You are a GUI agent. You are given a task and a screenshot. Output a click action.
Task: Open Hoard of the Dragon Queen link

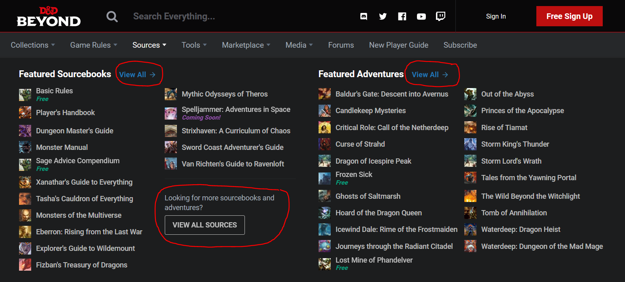click(x=378, y=213)
